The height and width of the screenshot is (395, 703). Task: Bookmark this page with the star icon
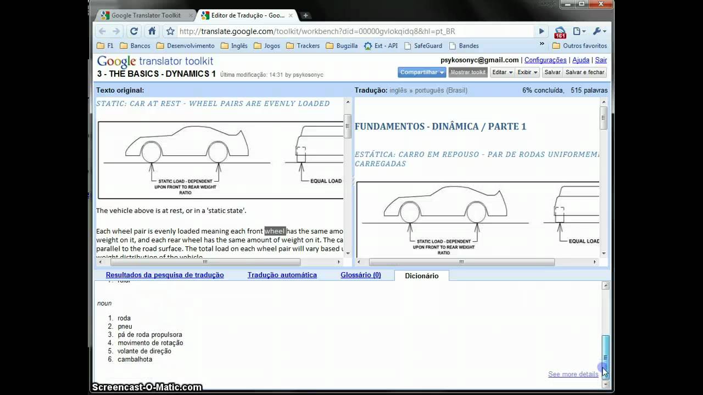[170, 31]
